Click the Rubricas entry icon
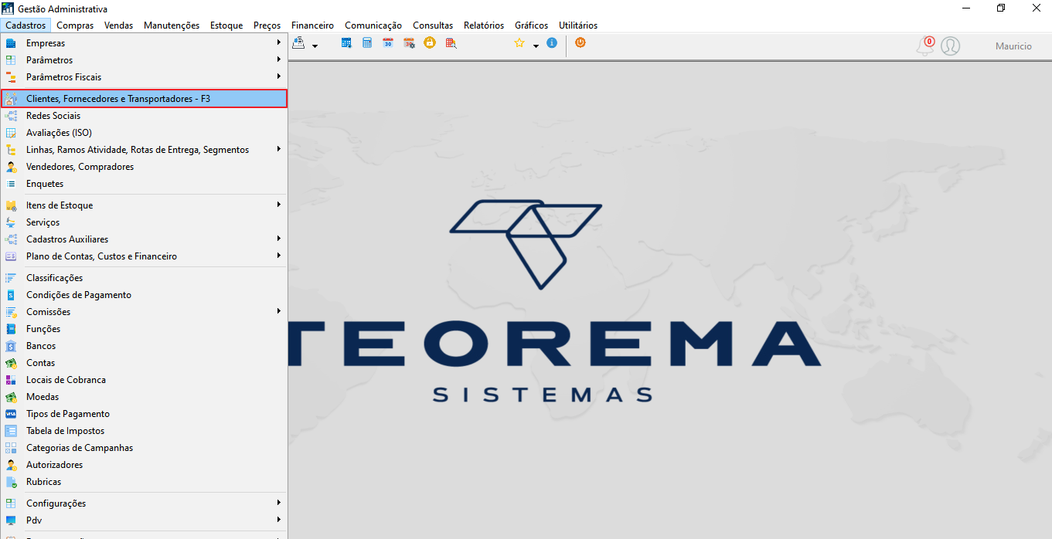 (x=11, y=482)
